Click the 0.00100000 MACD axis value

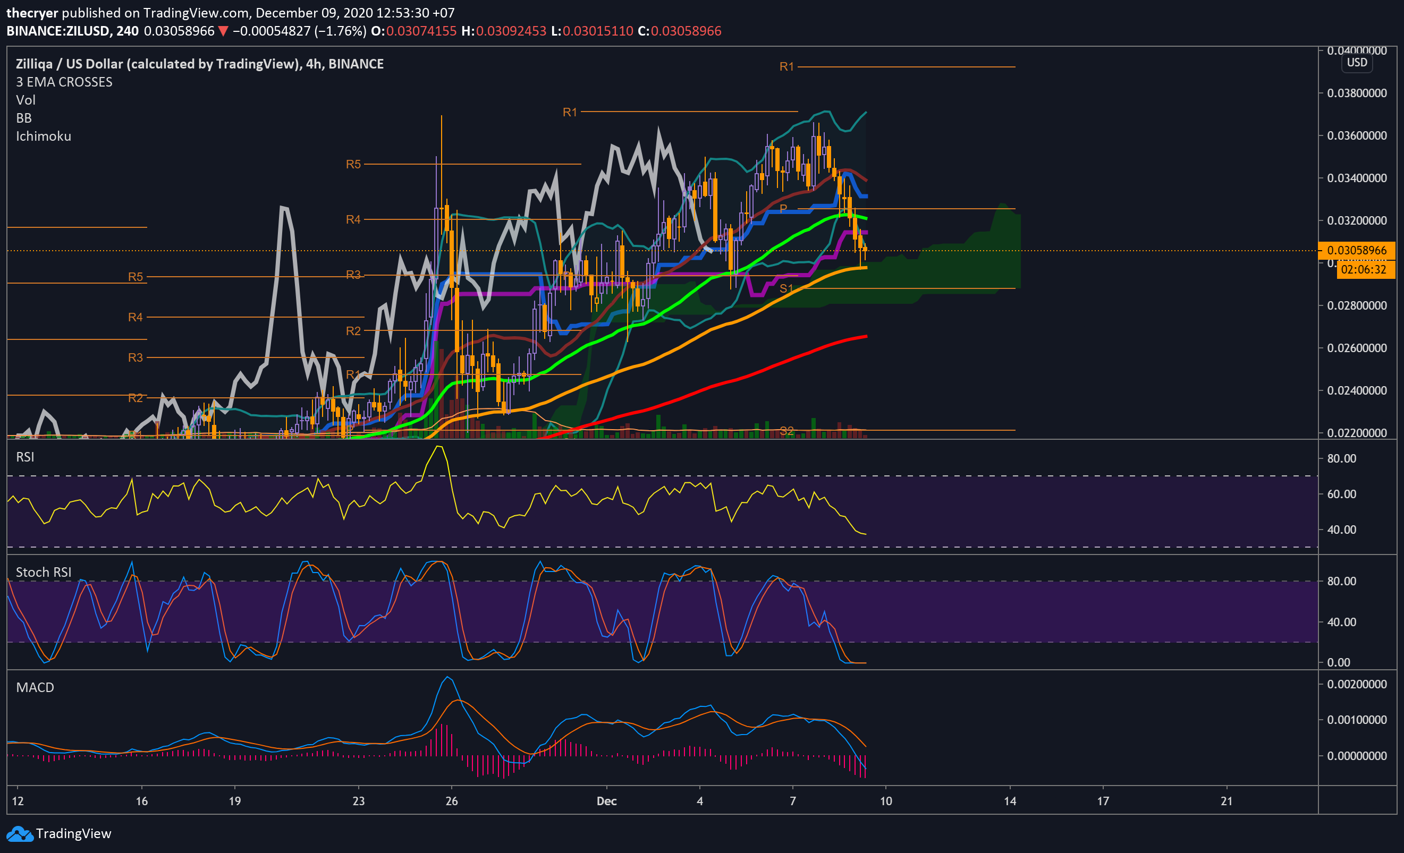click(1357, 720)
